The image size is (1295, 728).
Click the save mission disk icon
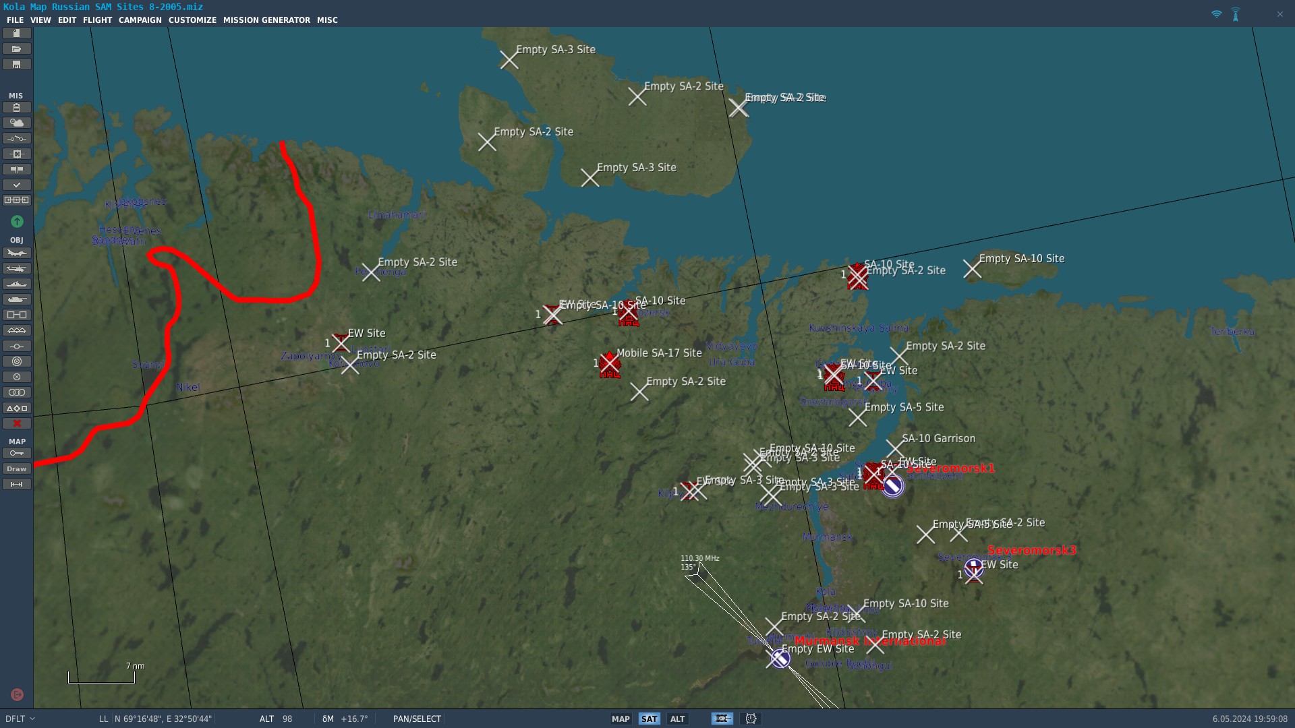[x=16, y=65]
